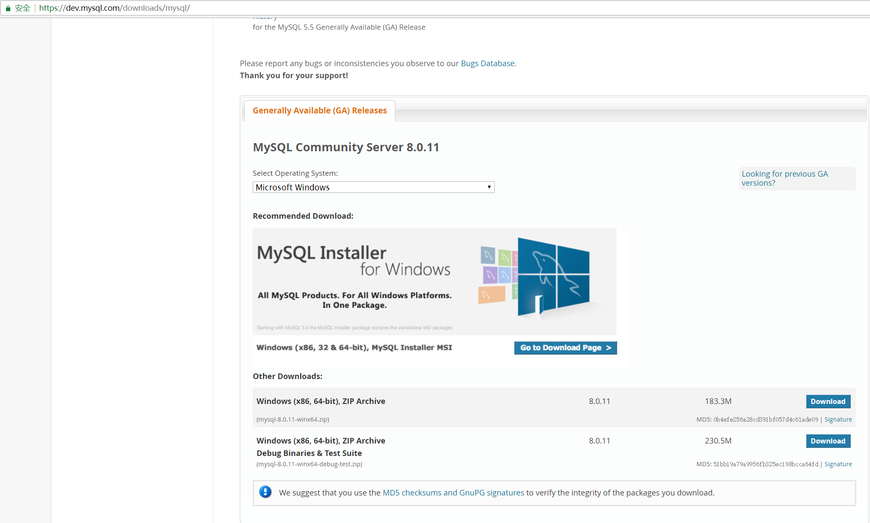This screenshot has width=870, height=523.
Task: Open the Bugs Database link
Action: 487,64
